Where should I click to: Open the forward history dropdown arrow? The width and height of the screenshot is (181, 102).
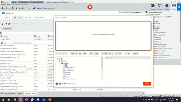tap(9, 8)
